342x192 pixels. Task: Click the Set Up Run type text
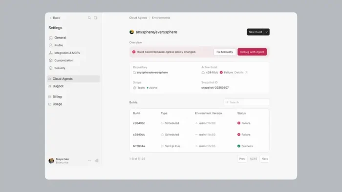point(172,146)
